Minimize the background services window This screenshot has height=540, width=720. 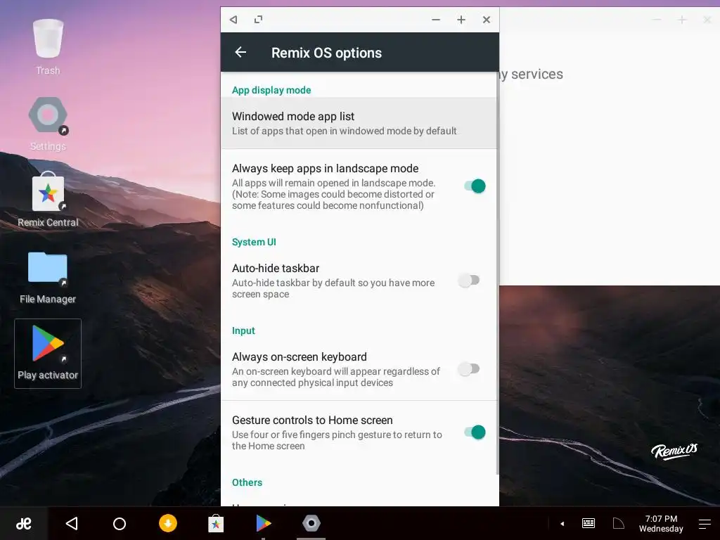[x=657, y=20]
